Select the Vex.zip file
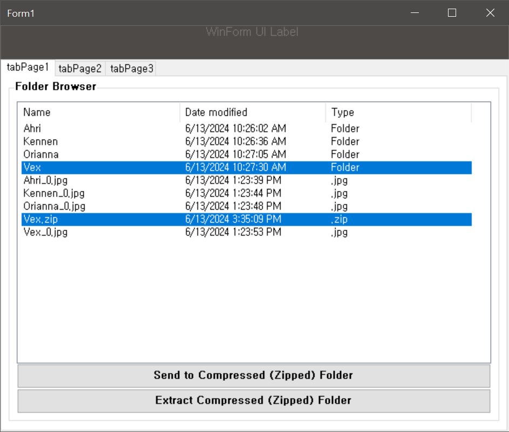509x432 pixels. [x=247, y=220]
